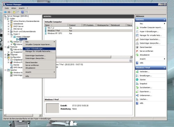174x127 pixels.
Task: Click the Windows 7 Prof preview thumbnail
Action: 53,108
